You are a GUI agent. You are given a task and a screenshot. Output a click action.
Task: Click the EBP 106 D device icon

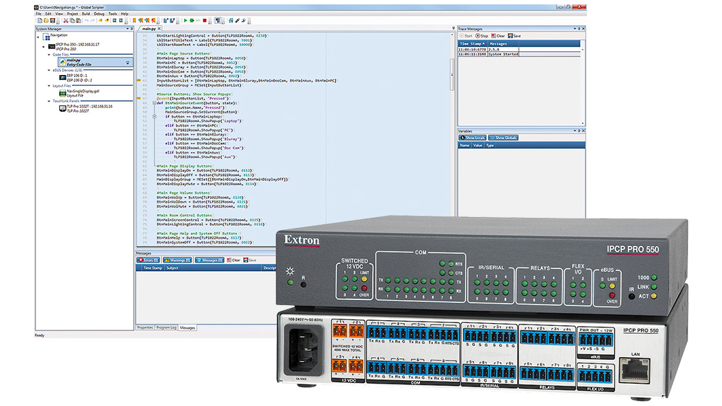(x=63, y=77)
